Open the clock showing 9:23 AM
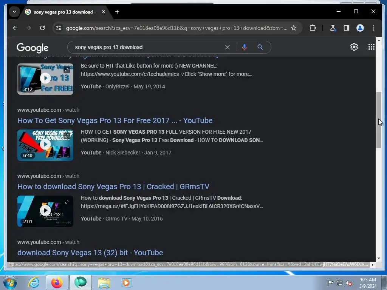The image size is (387, 290). pyautogui.click(x=368, y=282)
